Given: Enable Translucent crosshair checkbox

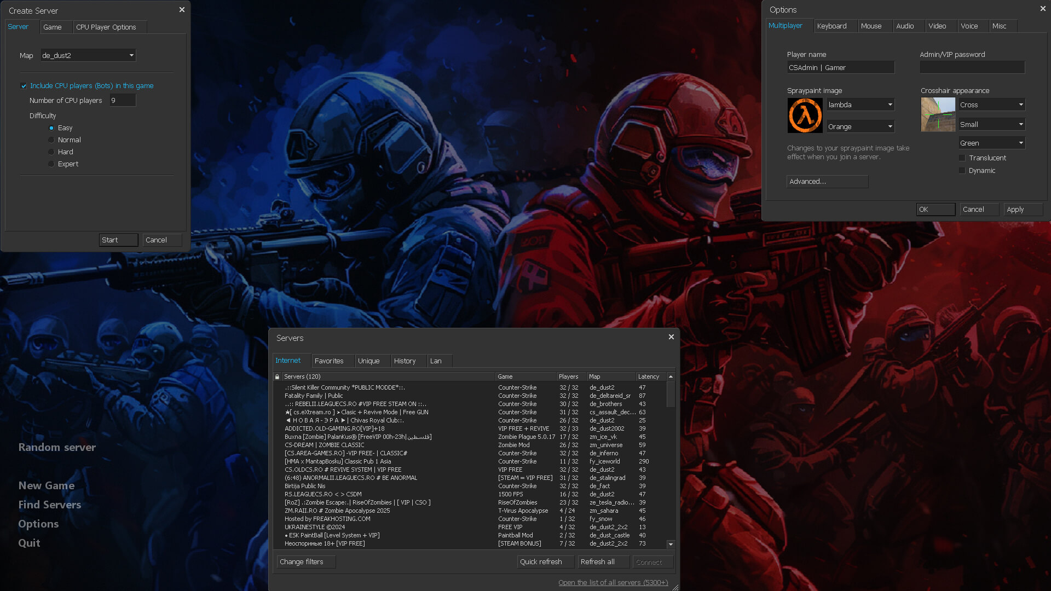Looking at the screenshot, I should (x=962, y=158).
